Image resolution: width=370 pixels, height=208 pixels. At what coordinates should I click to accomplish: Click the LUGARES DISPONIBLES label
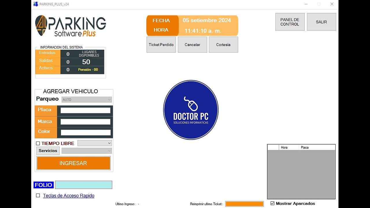point(89,54)
